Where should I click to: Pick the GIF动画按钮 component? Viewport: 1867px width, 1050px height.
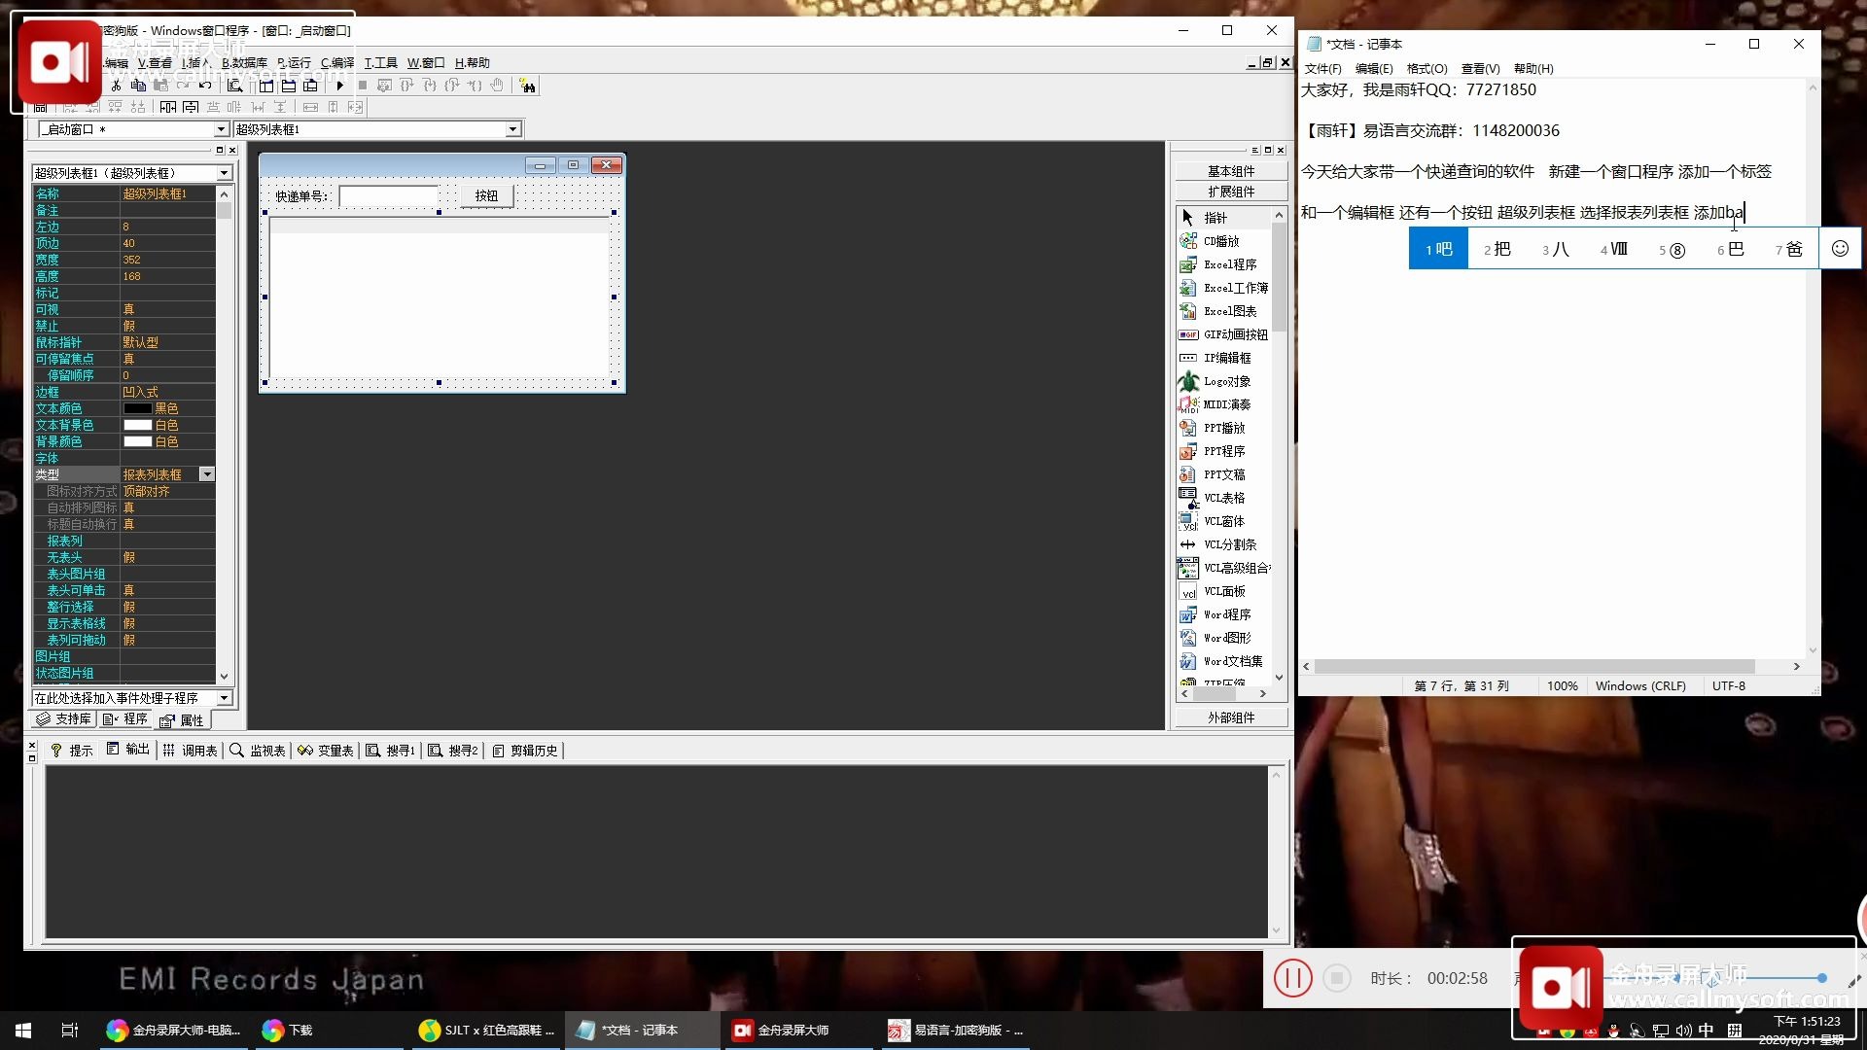[x=1188, y=334]
